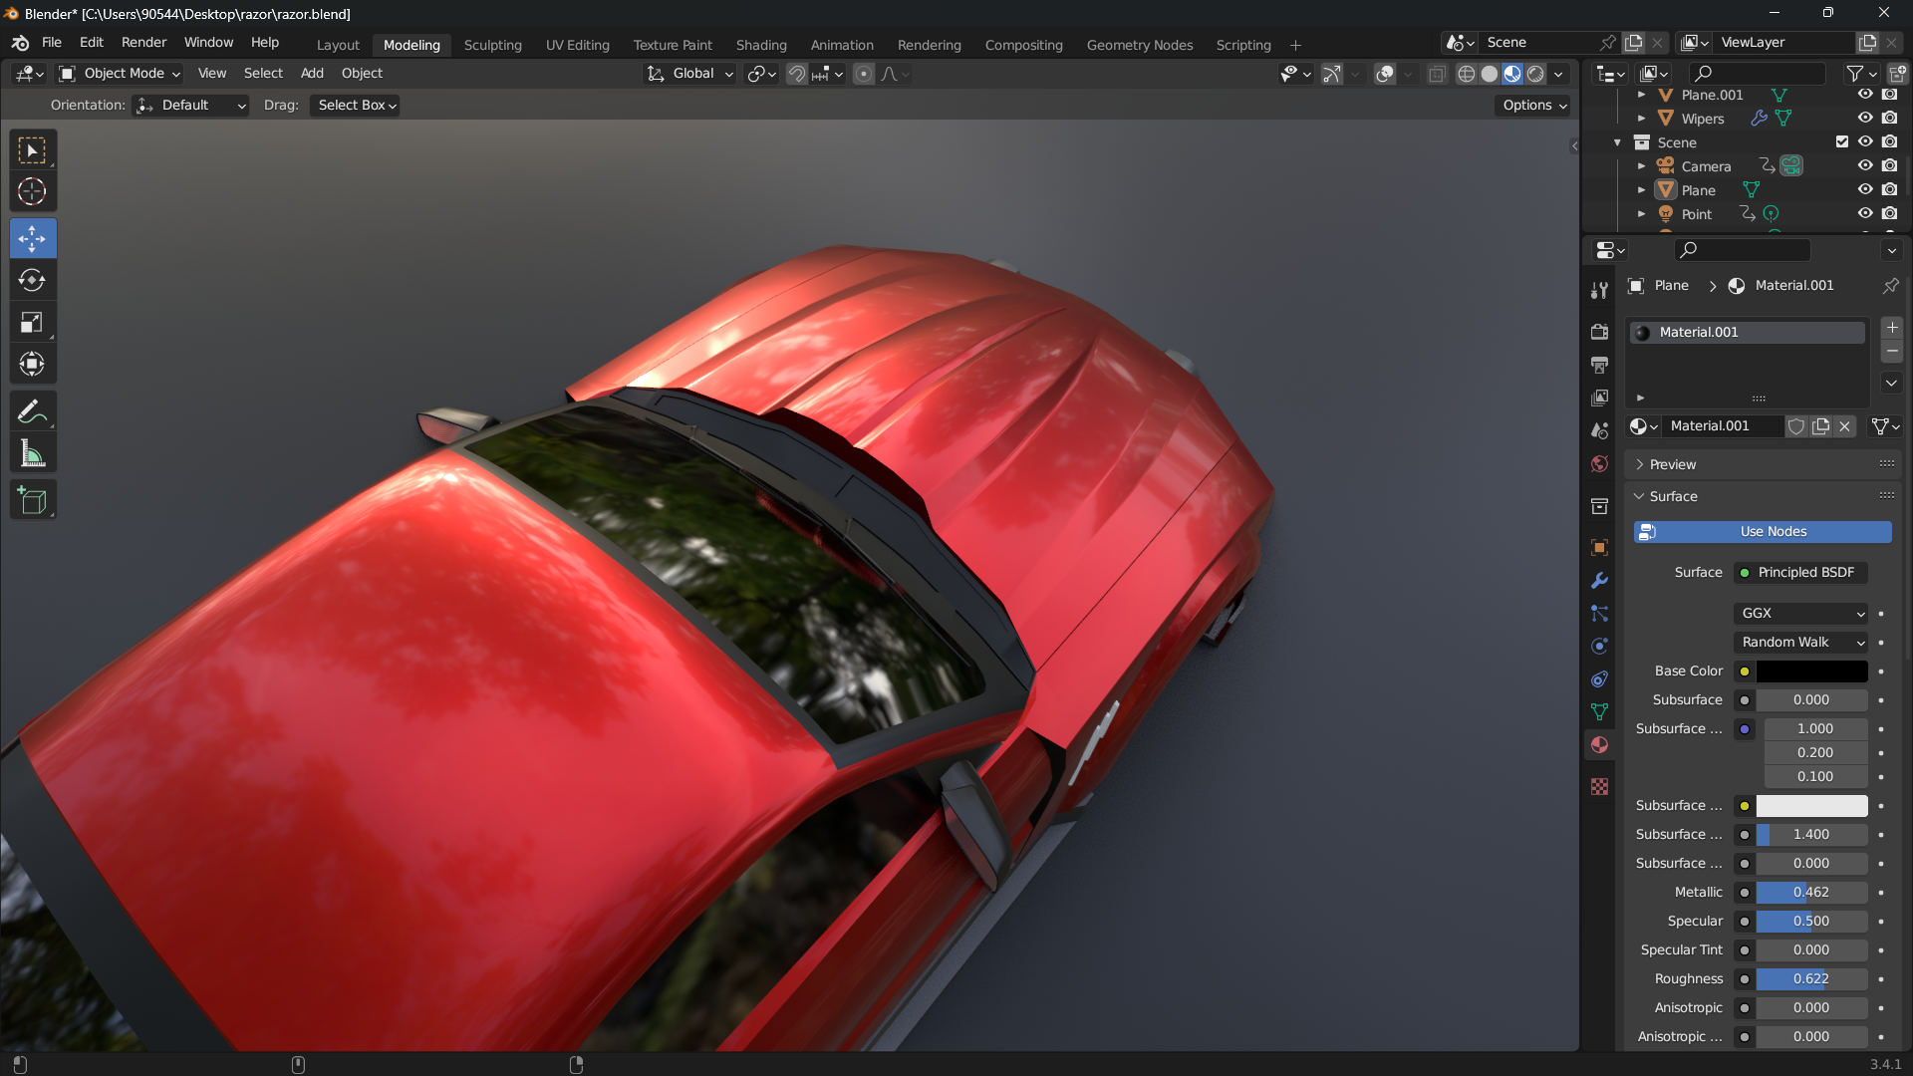Image resolution: width=1913 pixels, height=1076 pixels.
Task: Select the Move tool in toolbar
Action: click(x=32, y=239)
